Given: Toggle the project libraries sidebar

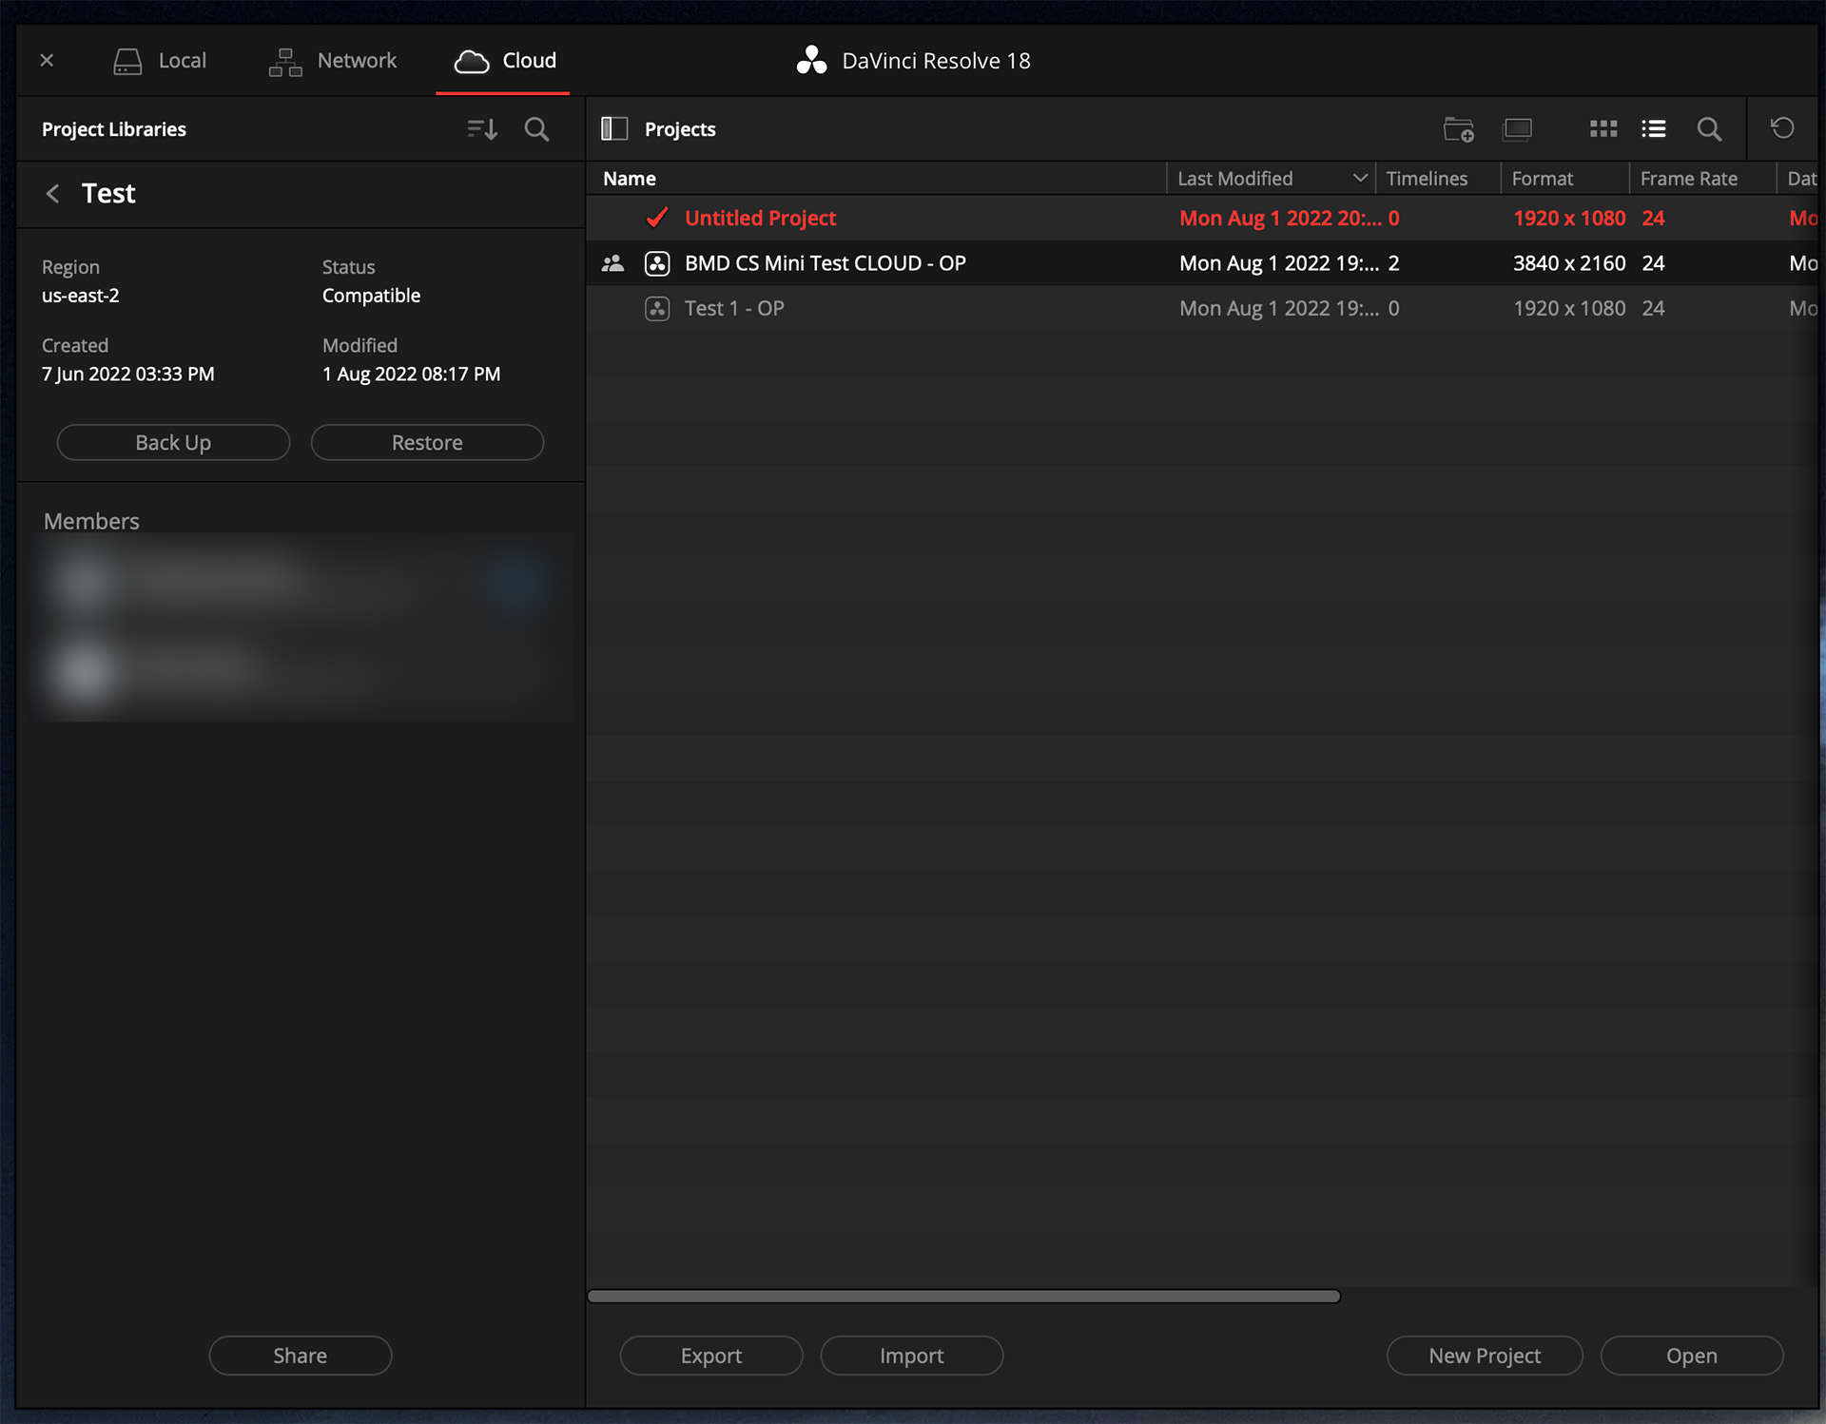Looking at the screenshot, I should [614, 128].
